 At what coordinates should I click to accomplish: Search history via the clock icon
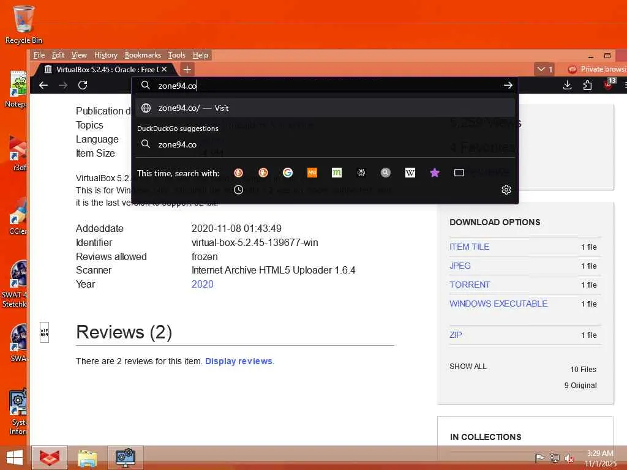pos(238,190)
